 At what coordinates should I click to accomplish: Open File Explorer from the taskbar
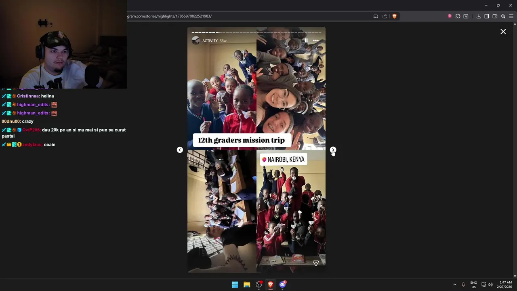pos(247,285)
